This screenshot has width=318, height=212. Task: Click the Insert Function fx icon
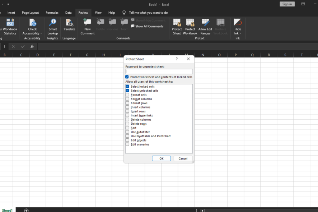pyautogui.click(x=32, y=46)
